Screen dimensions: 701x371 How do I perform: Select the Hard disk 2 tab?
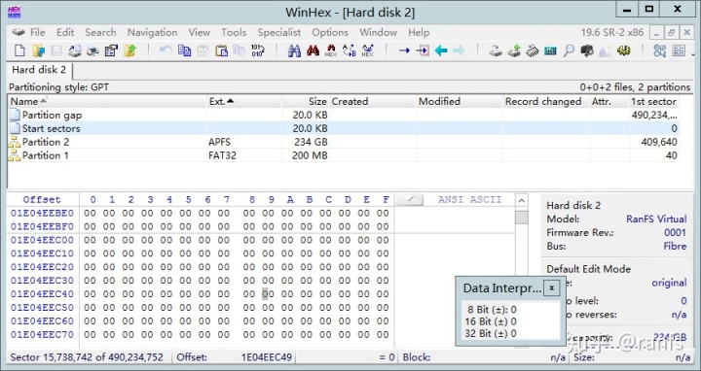(39, 70)
